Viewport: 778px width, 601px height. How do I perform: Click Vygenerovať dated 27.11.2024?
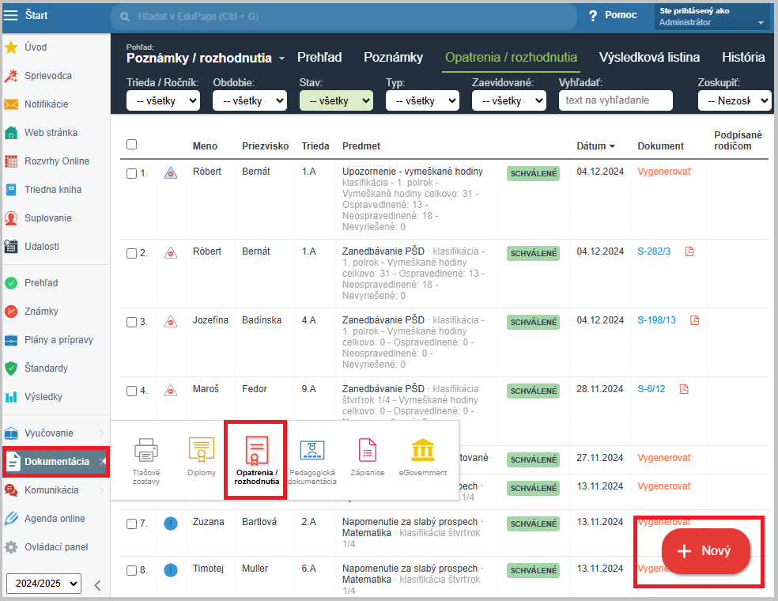[664, 458]
